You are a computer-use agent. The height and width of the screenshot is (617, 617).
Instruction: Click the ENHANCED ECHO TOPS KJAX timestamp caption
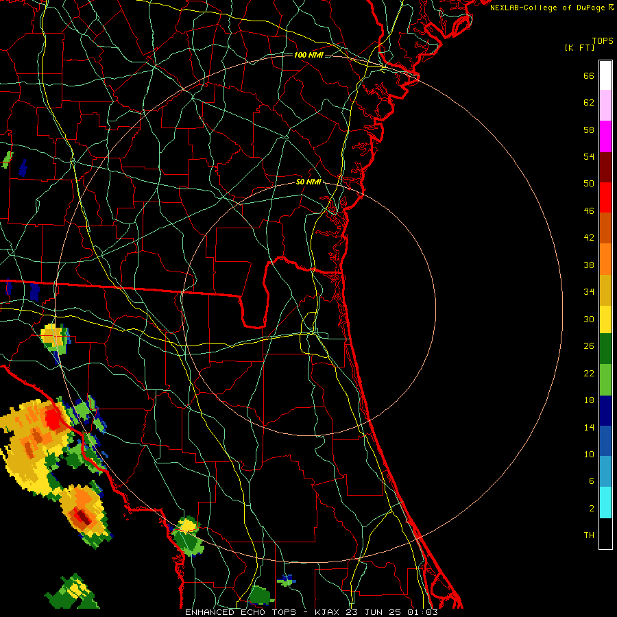pos(311,612)
